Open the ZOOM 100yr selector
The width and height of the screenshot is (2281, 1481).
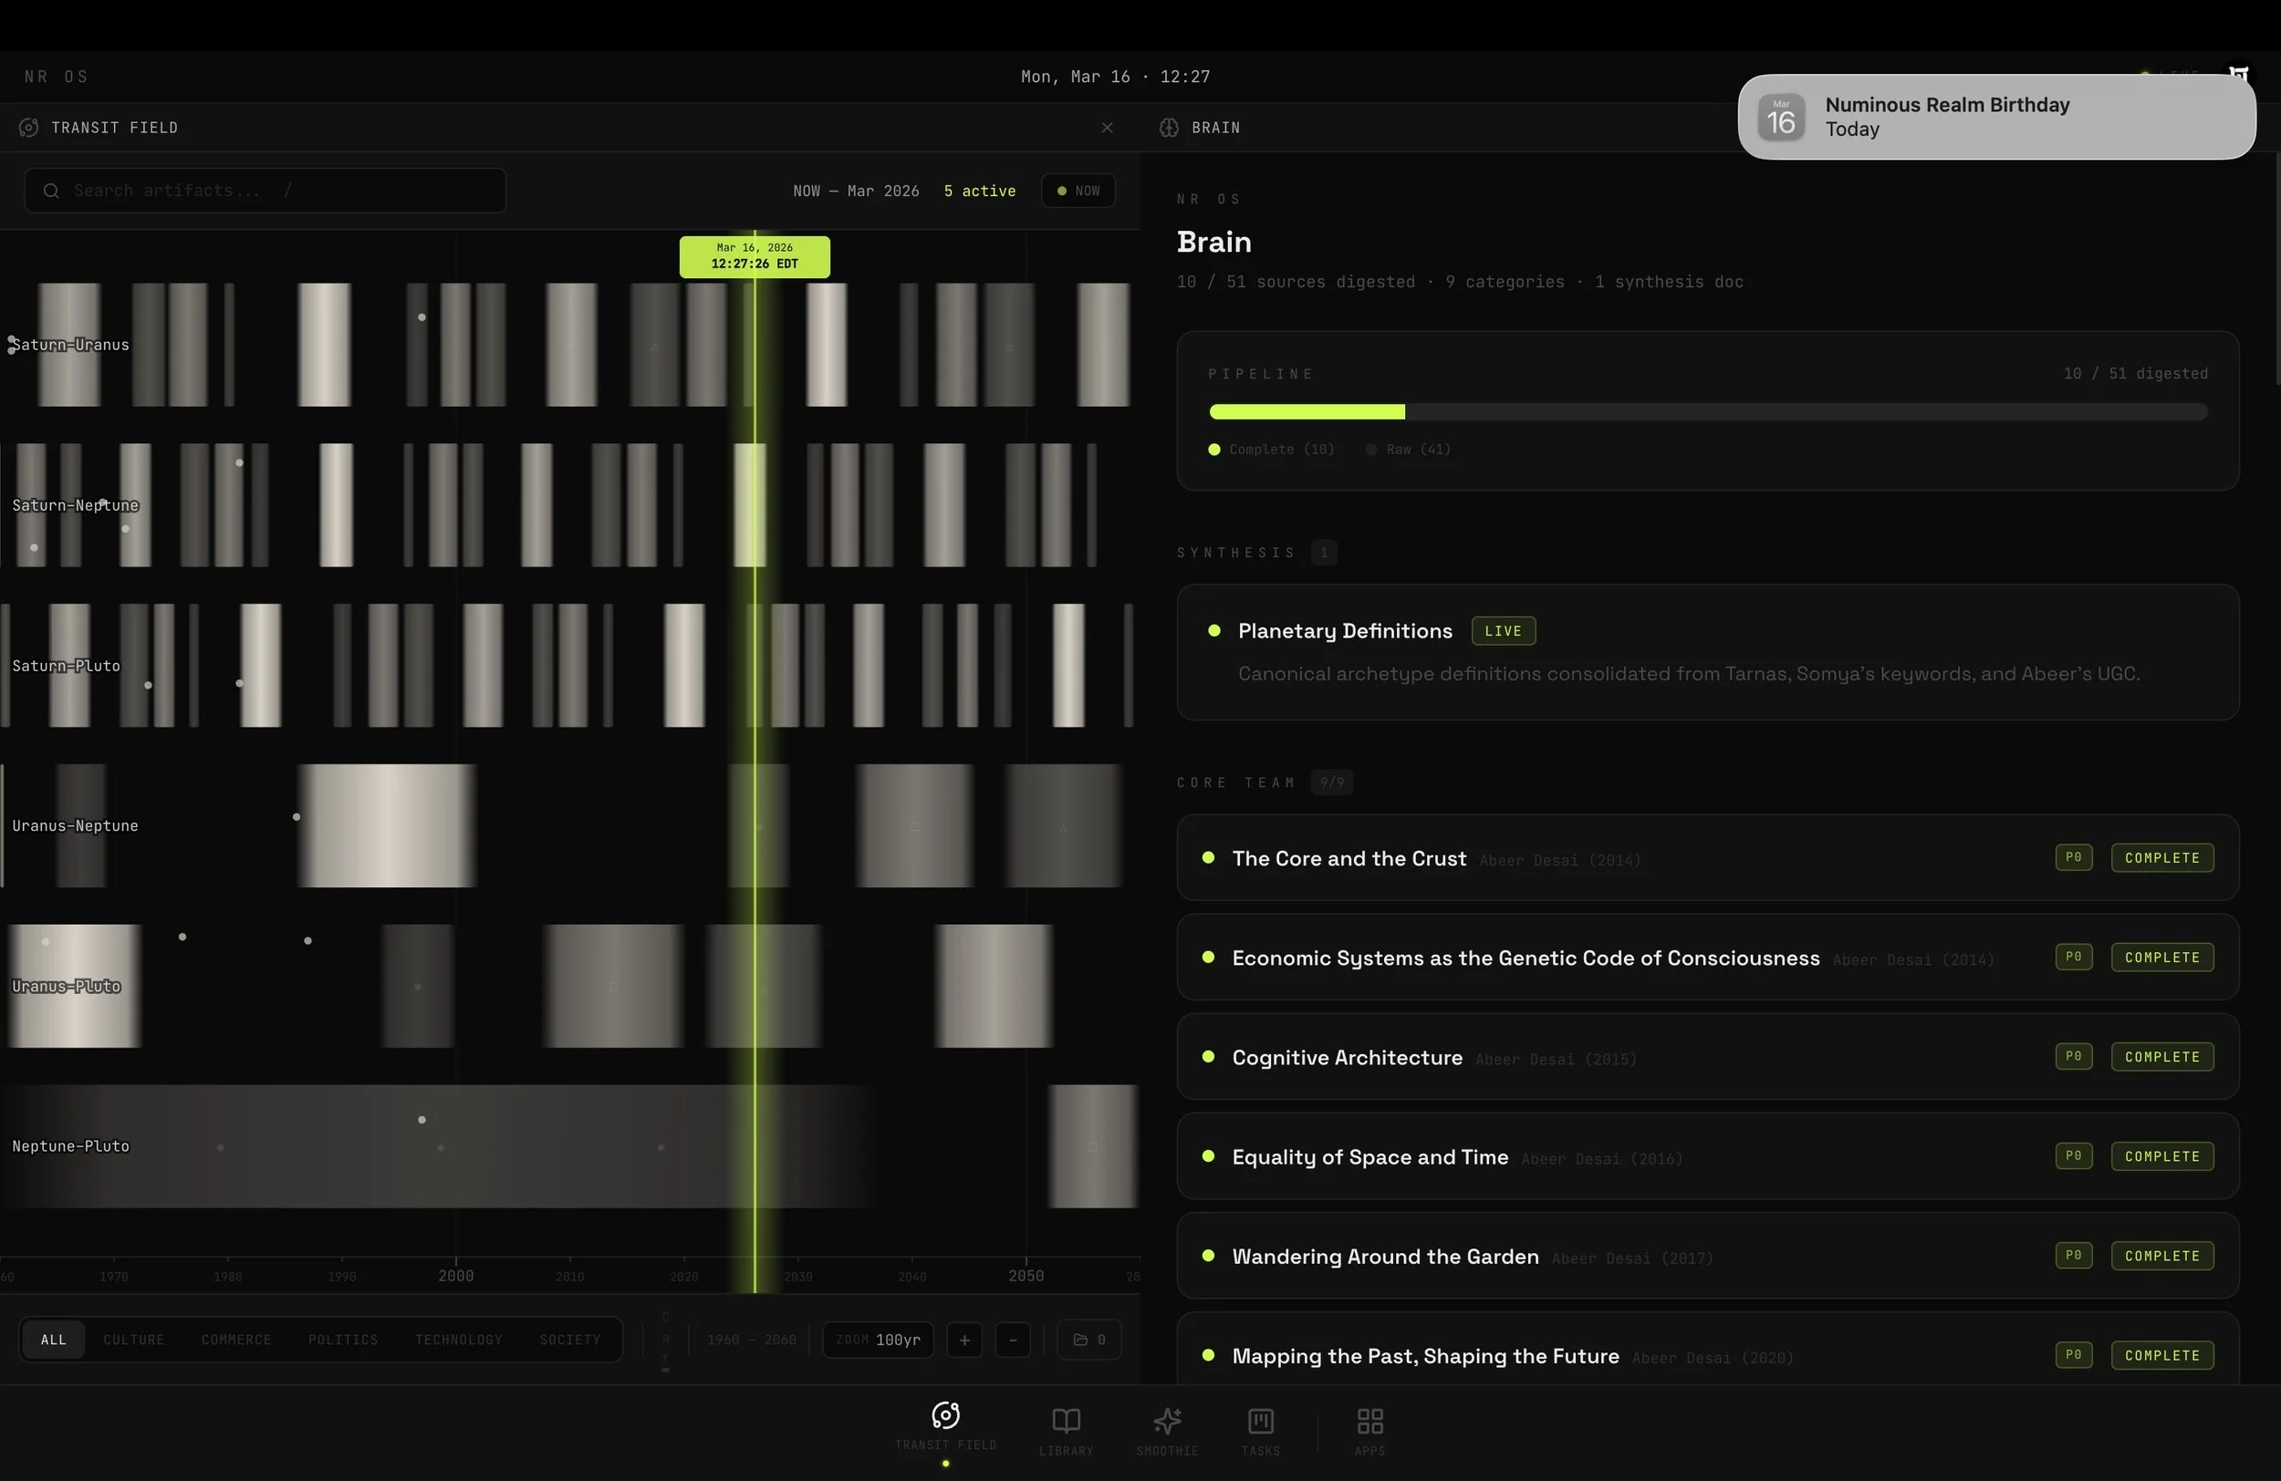click(x=878, y=1341)
